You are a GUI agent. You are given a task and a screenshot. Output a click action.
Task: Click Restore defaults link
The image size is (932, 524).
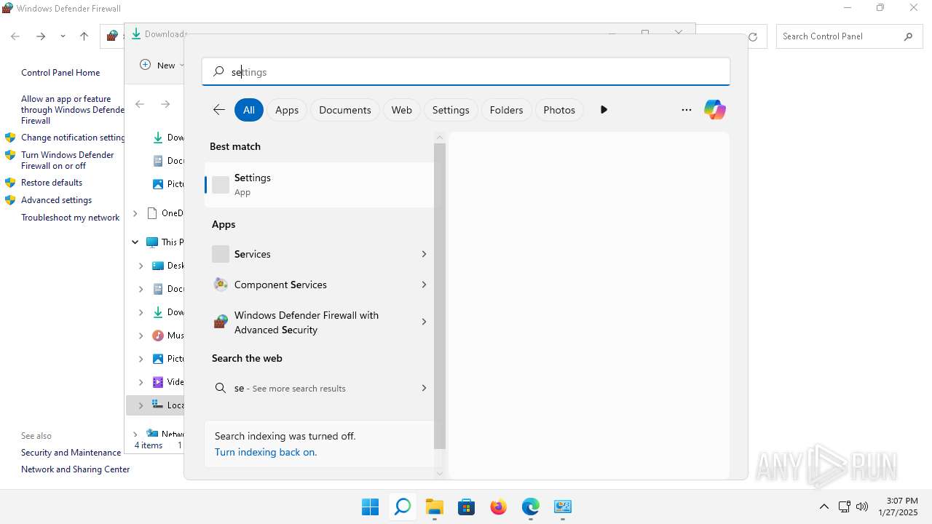point(52,183)
